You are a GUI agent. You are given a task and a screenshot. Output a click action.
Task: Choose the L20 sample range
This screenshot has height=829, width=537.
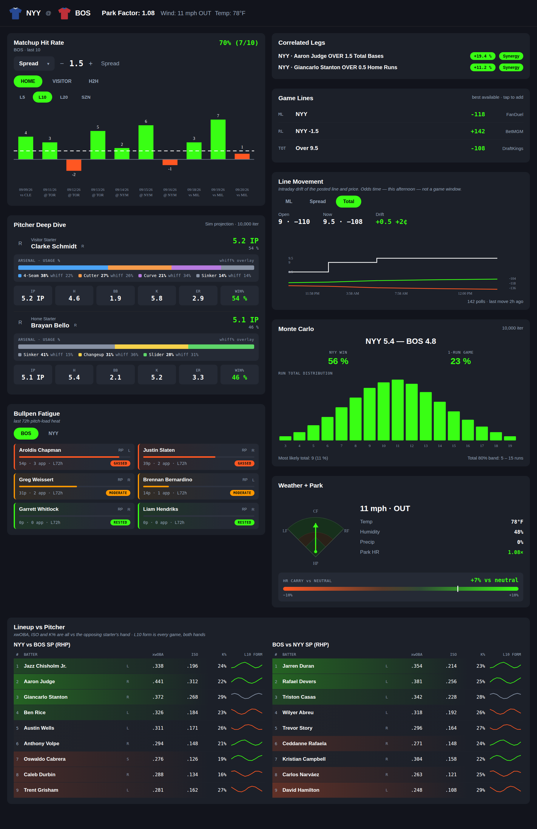point(64,97)
